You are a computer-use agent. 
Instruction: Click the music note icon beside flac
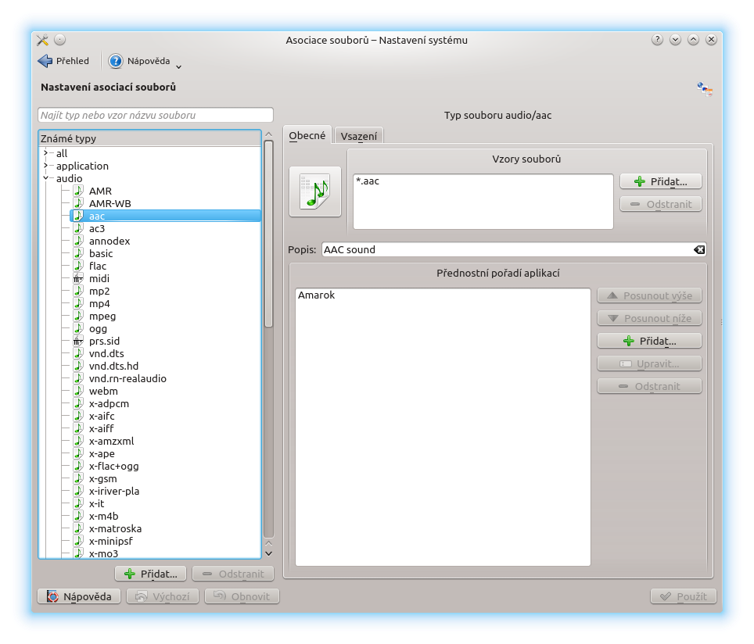[78, 266]
